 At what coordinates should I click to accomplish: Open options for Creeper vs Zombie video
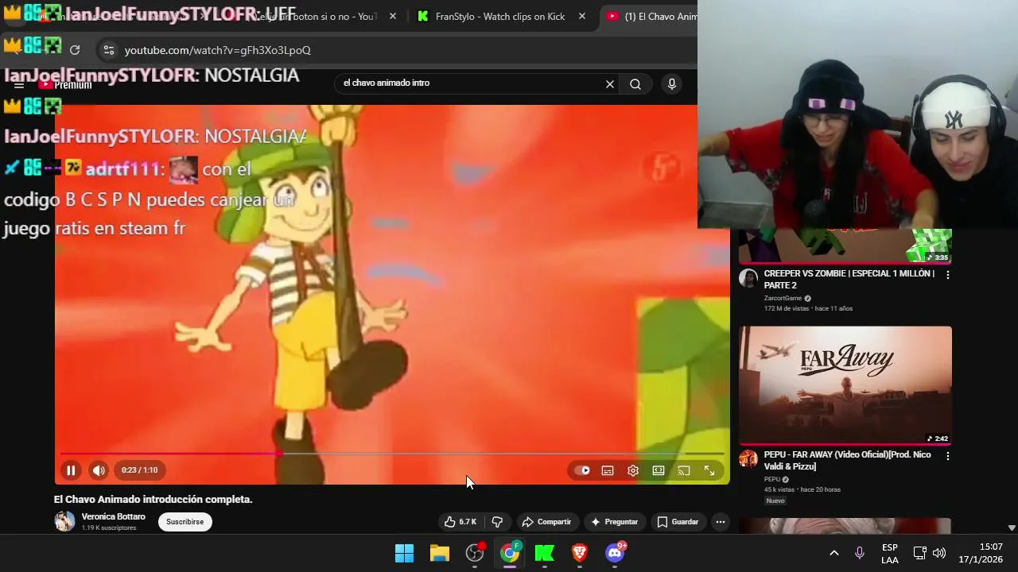[x=947, y=275]
